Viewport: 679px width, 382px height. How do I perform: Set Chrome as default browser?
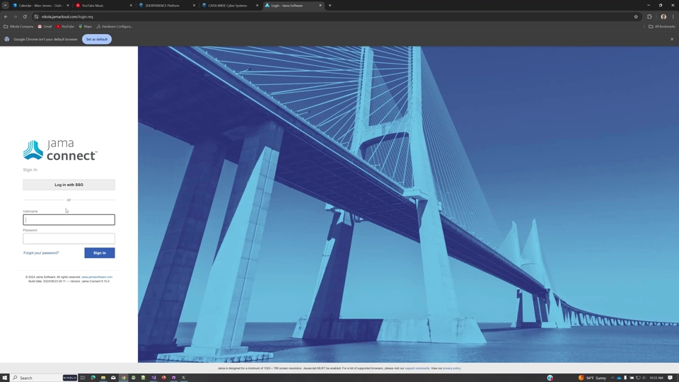point(97,40)
